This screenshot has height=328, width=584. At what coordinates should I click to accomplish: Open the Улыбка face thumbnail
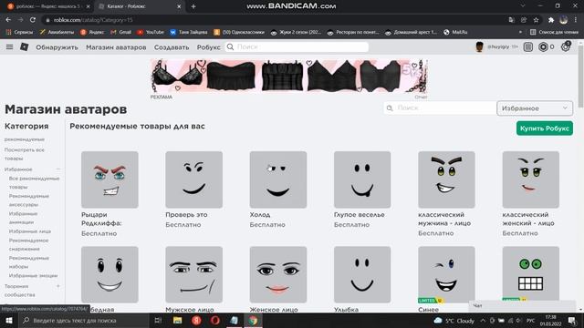pos(362,274)
